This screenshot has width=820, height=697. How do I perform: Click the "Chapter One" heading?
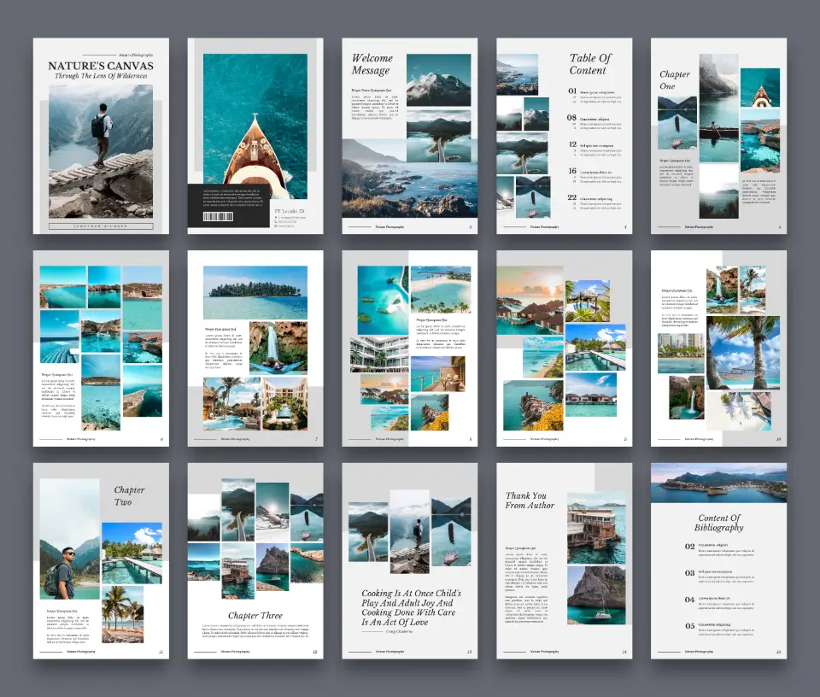tap(675, 80)
